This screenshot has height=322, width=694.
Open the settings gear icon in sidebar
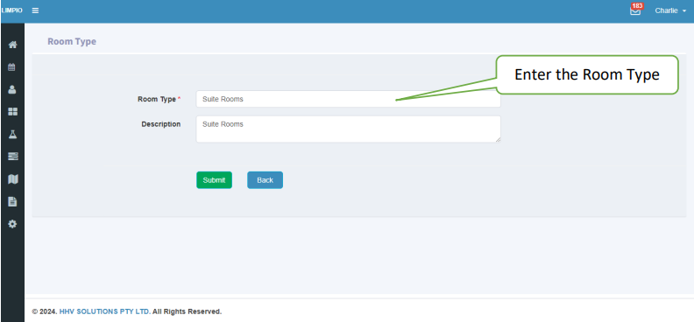tap(12, 224)
